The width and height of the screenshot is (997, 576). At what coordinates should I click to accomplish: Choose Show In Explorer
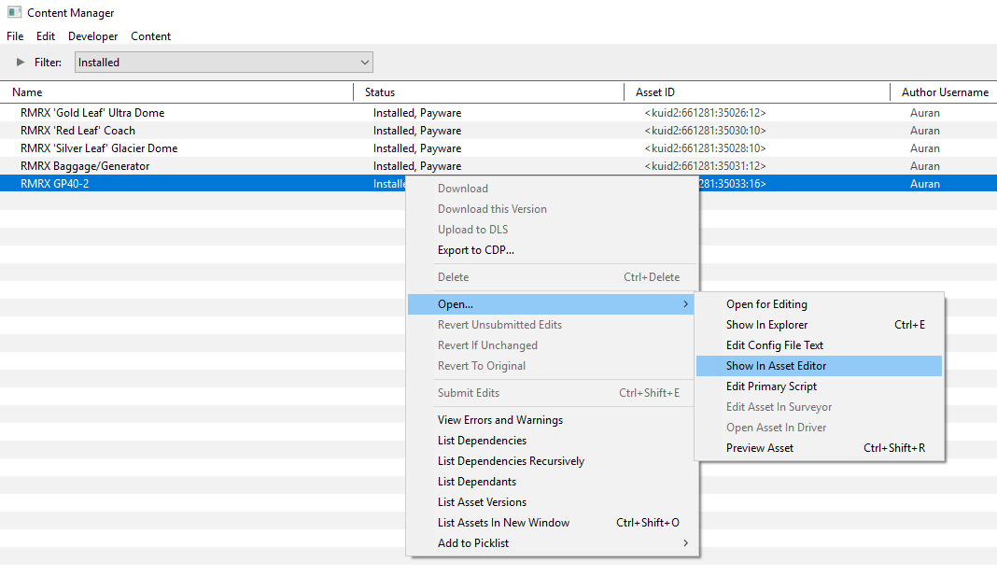766,325
